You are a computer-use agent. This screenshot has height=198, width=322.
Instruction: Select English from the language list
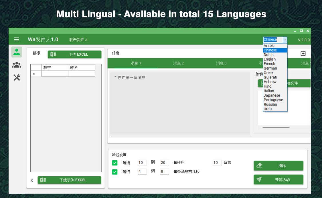click(269, 59)
